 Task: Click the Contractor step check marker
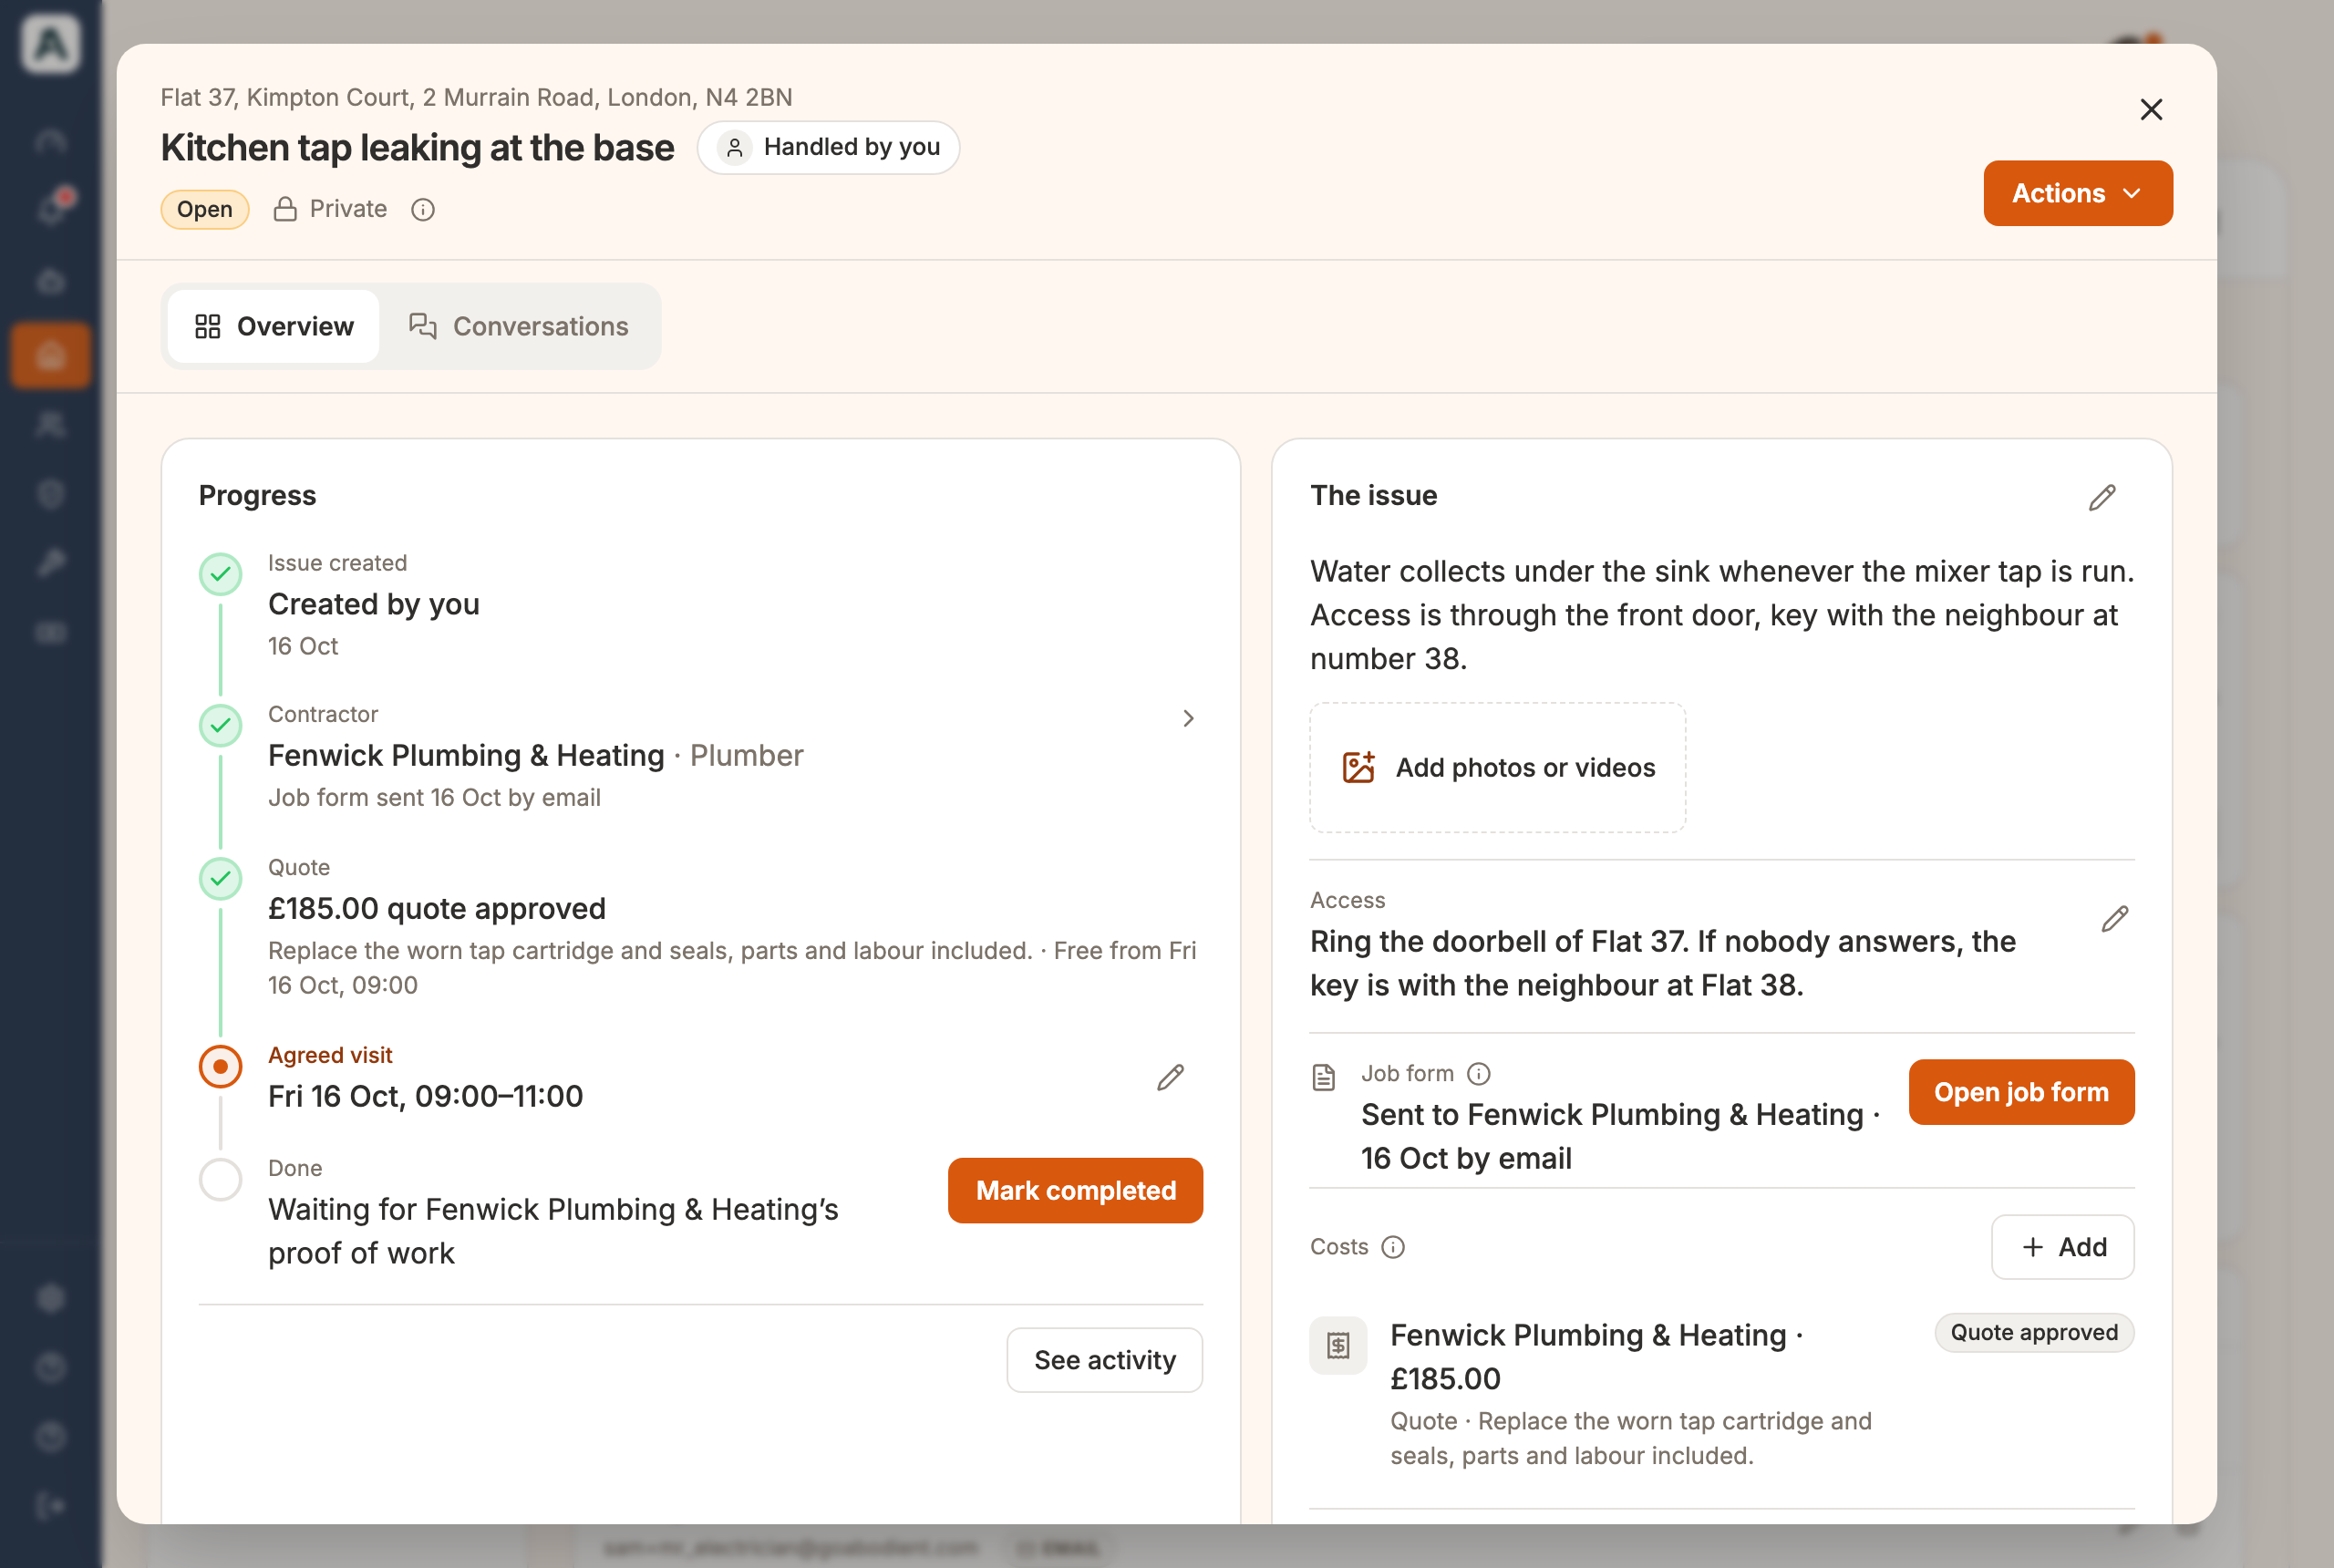click(220, 725)
